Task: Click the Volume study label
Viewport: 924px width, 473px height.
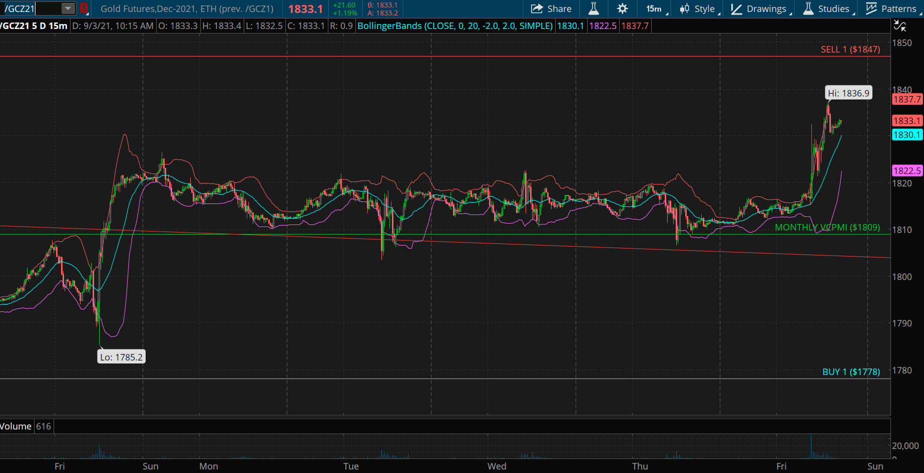Action: tap(16, 426)
